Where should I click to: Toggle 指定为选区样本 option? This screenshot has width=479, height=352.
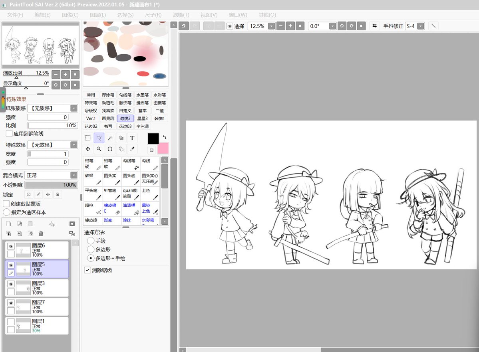click(x=6, y=212)
